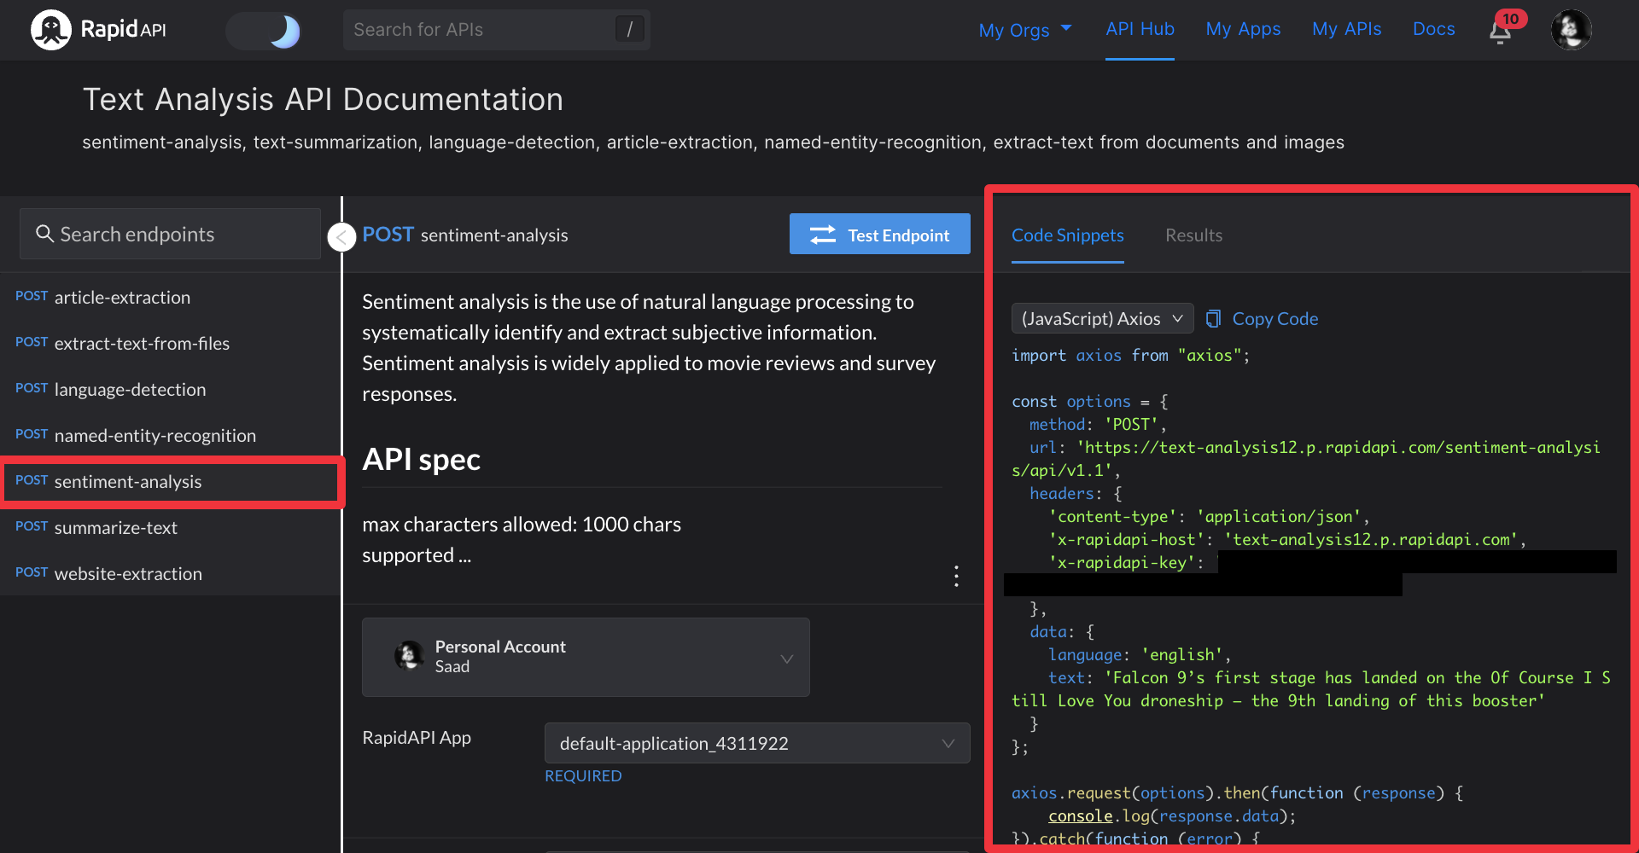This screenshot has width=1639, height=853.
Task: Click the 'x-rapidapi-host' code line
Action: tap(1287, 539)
